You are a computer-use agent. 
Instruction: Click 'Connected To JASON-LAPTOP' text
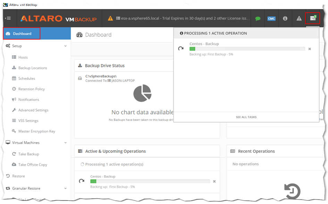point(110,81)
